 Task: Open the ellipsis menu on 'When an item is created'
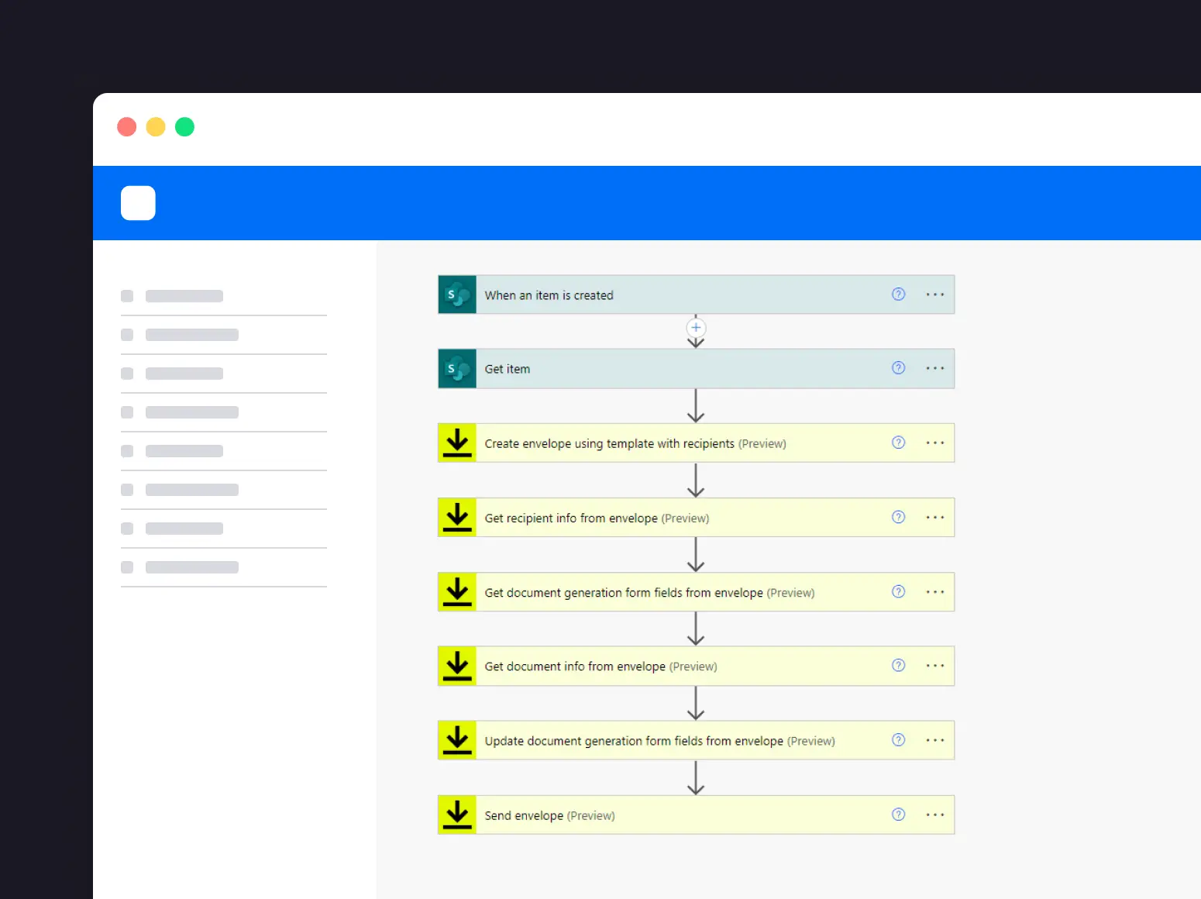point(935,294)
